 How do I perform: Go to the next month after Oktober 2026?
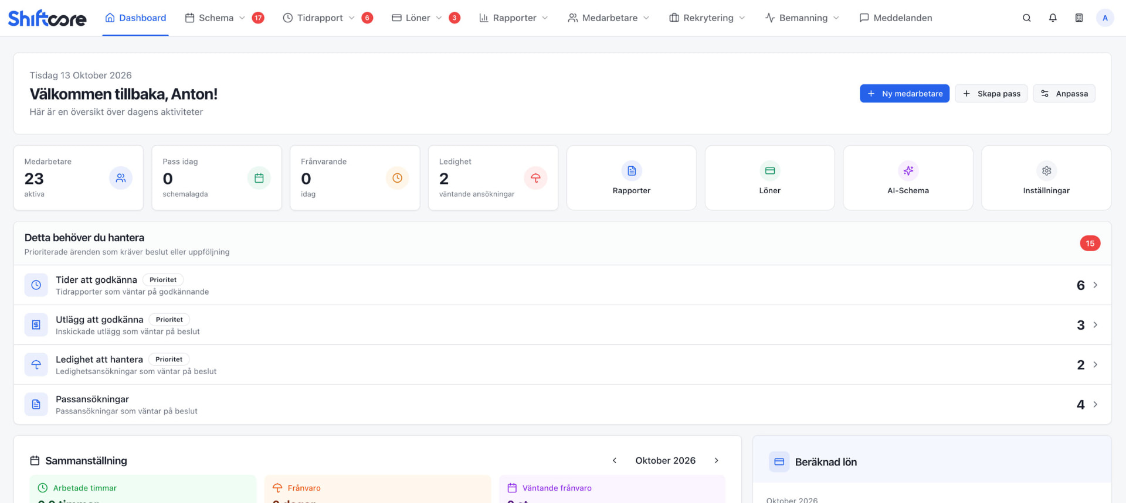click(716, 461)
